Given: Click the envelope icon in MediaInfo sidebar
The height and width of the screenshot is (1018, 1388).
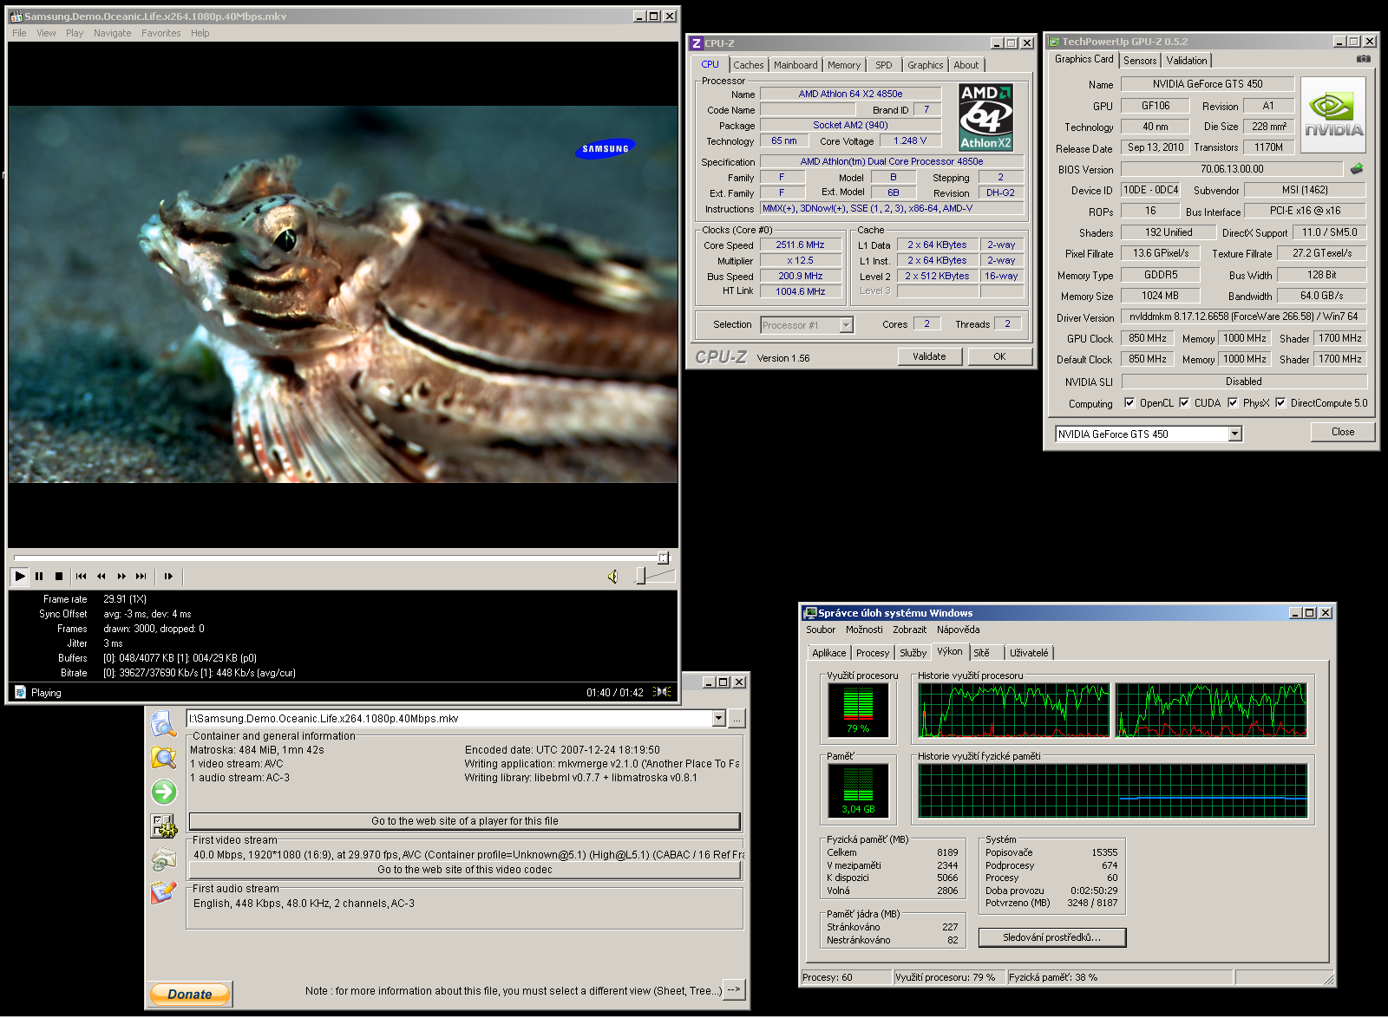Looking at the screenshot, I should point(163,858).
